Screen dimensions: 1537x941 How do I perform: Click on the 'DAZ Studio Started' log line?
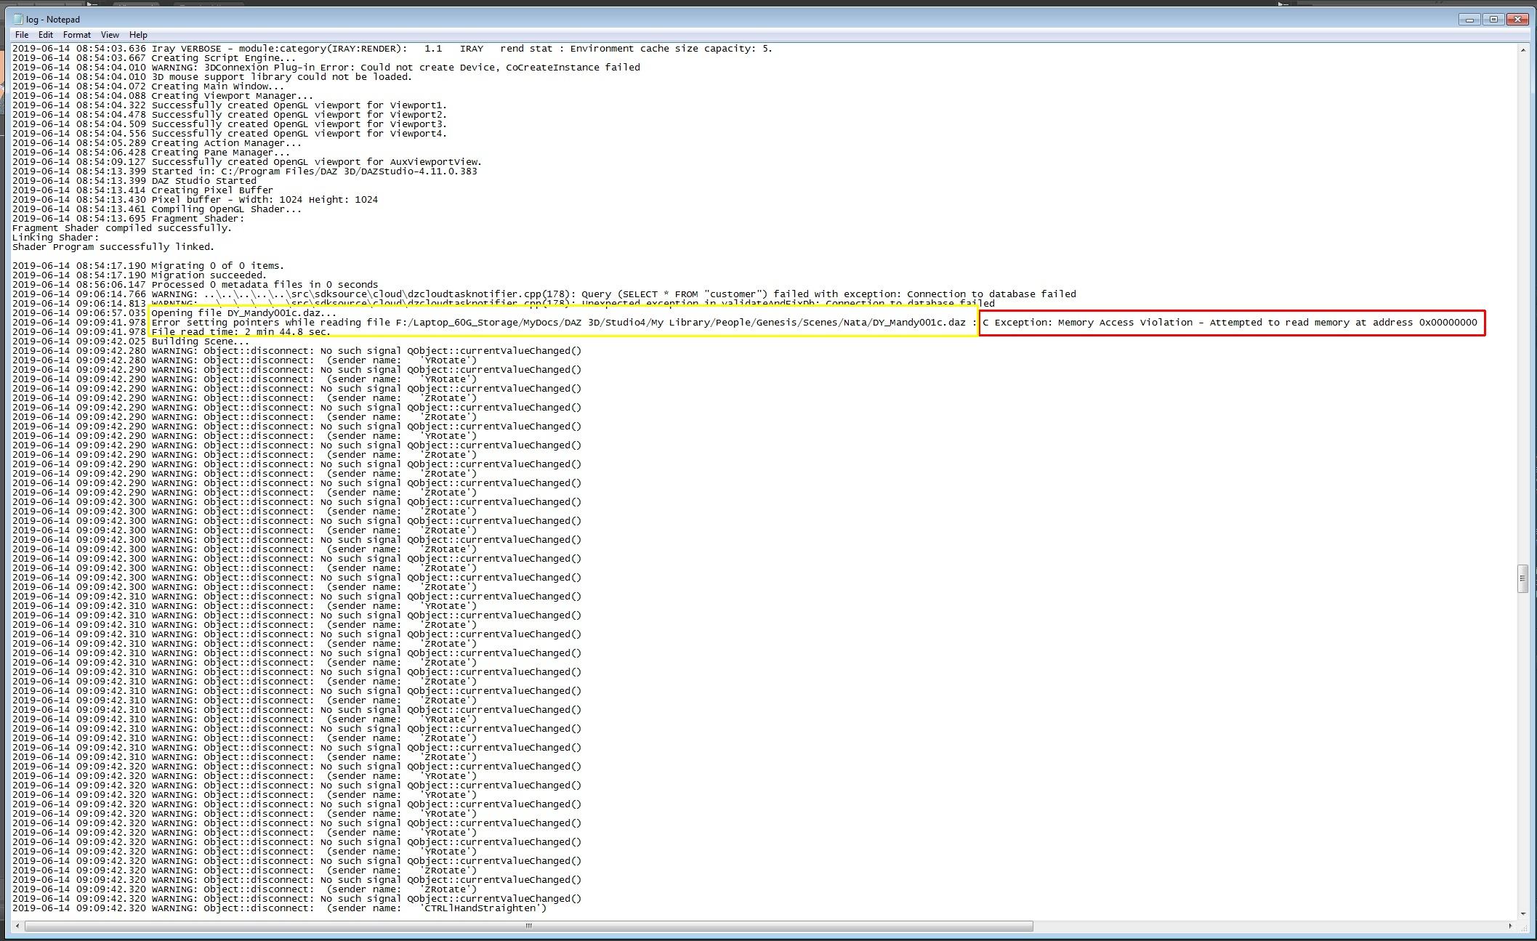(203, 181)
